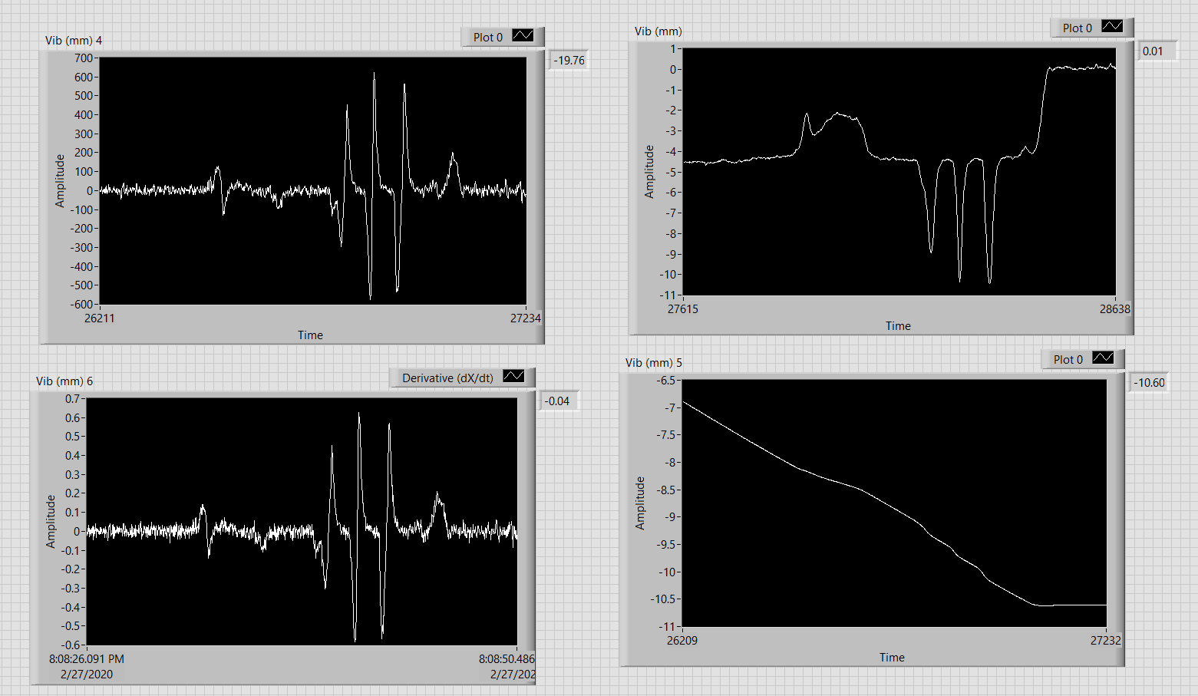This screenshot has width=1198, height=696.
Task: Select the Derivative (dX/dt) legend label
Action: click(x=447, y=378)
